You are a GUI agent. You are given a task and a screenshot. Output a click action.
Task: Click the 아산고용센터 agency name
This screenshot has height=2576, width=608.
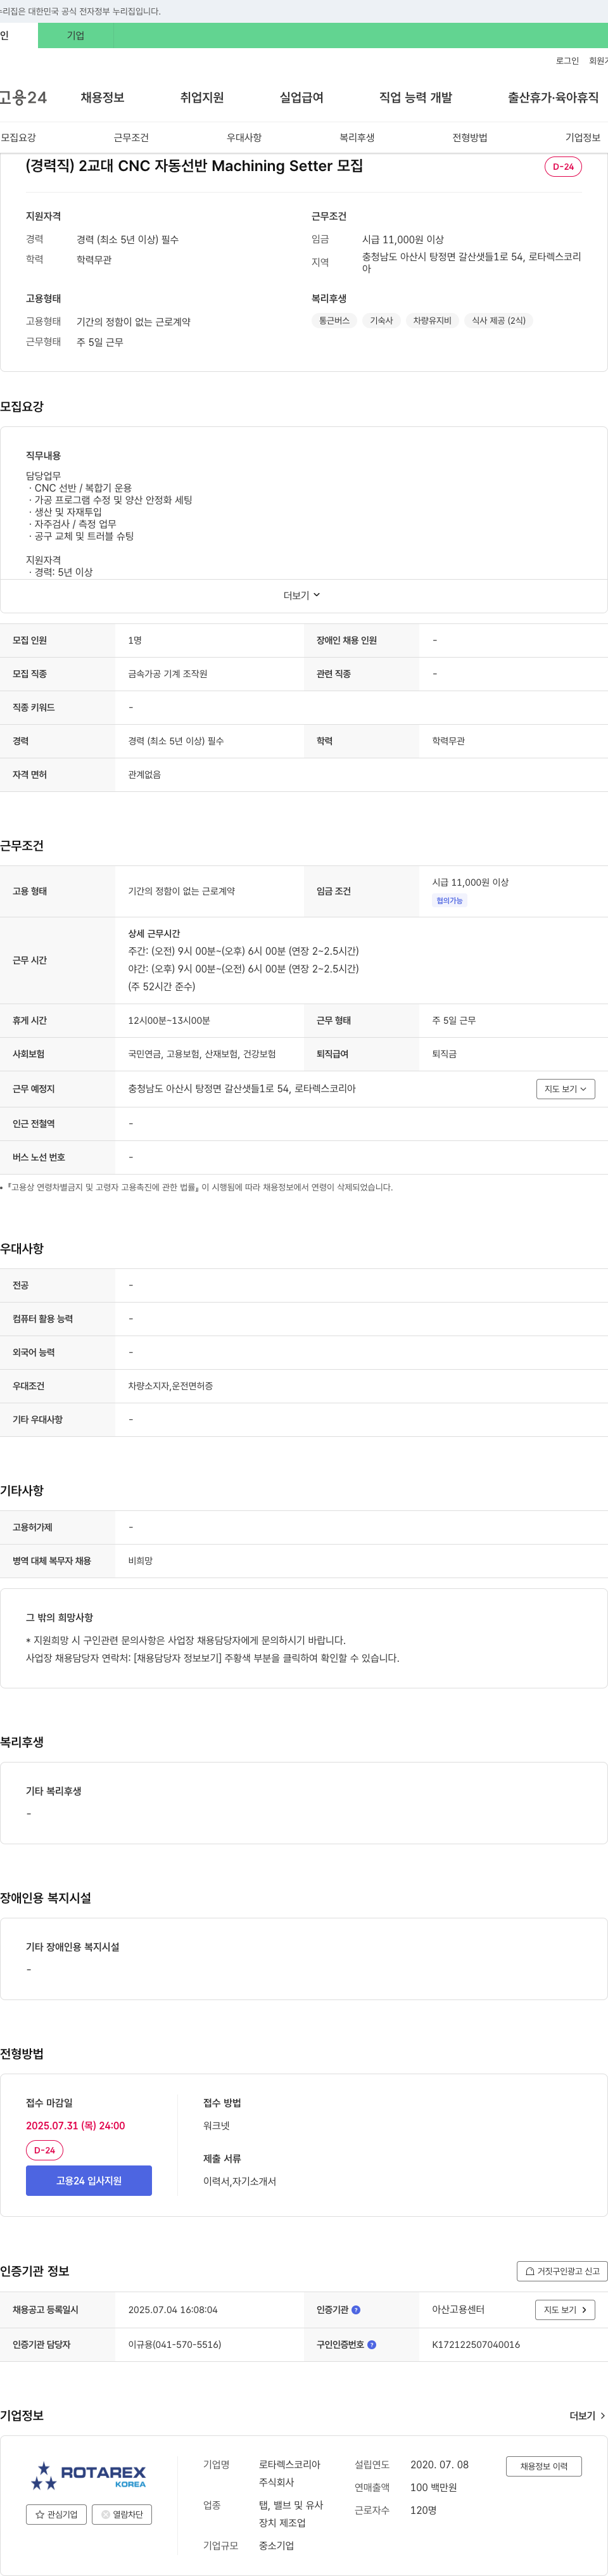[458, 2309]
